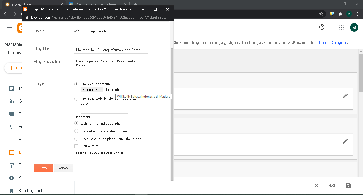This screenshot has width=363, height=195.
Task: Switch to the Blogger: Layout tab
Action: (34, 5)
